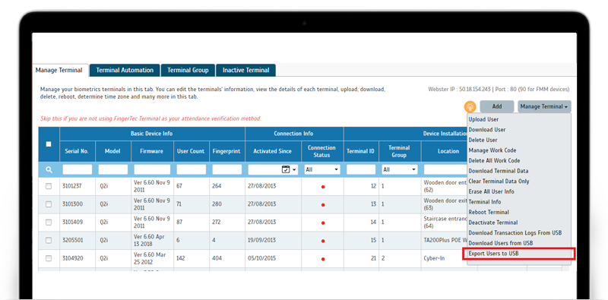Open the Activated Since calendar icon
Screen dimensions: 608x300
[286, 169]
